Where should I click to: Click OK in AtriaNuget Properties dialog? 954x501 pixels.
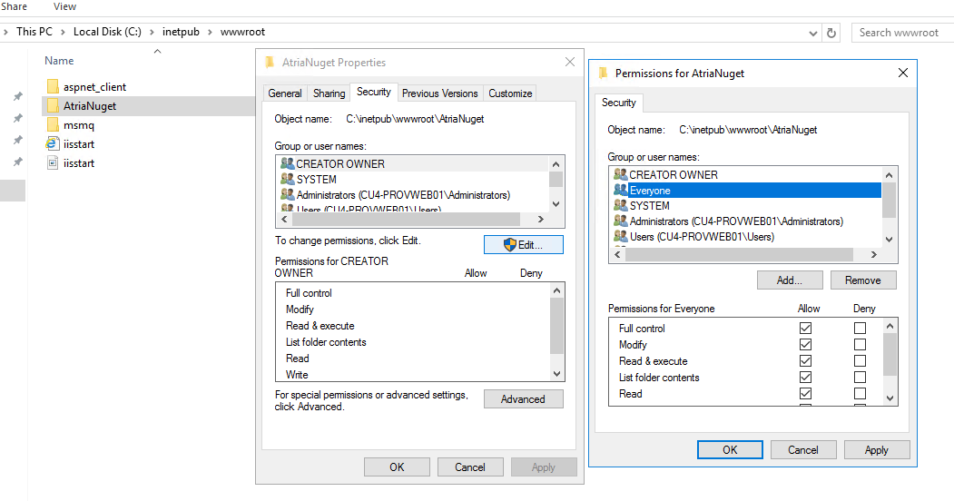(397, 467)
